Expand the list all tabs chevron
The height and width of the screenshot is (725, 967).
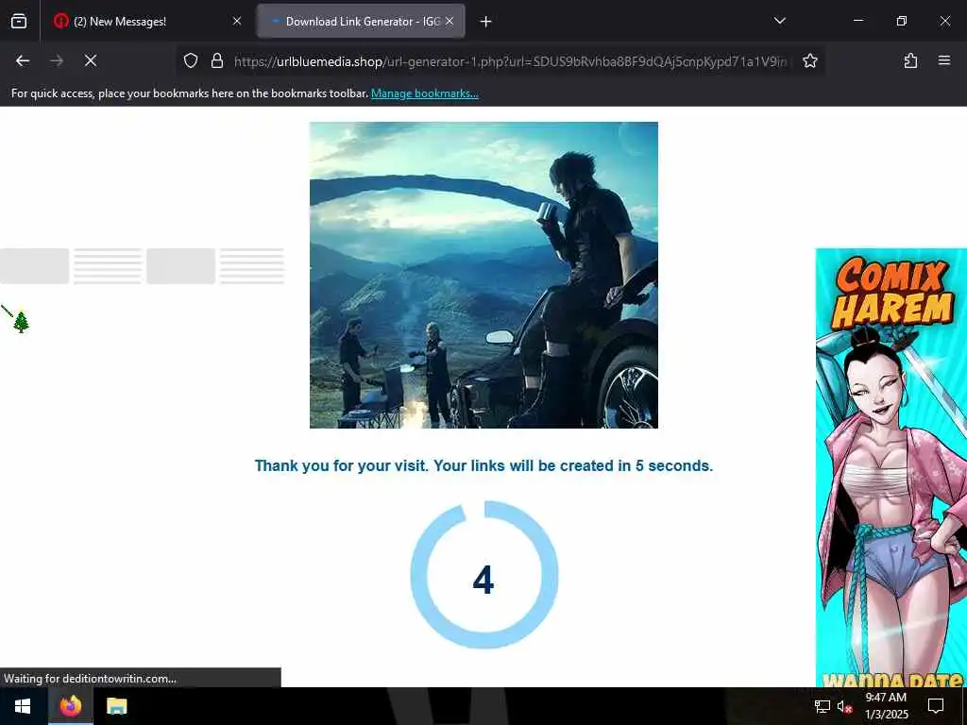[779, 21]
